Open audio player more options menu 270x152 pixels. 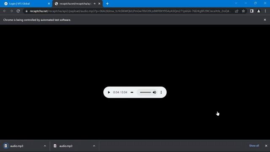[161, 92]
